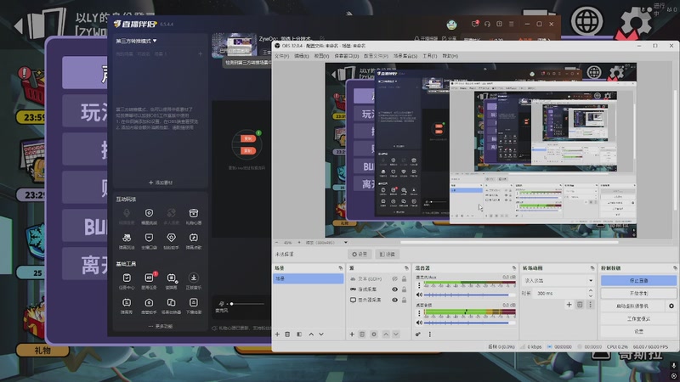Toggle visibility eye of 游戏采集 source
680x382 pixels.
click(x=394, y=289)
